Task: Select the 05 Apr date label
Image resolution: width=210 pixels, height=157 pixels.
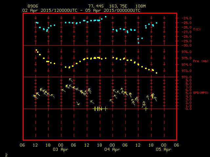Action: [163, 149]
